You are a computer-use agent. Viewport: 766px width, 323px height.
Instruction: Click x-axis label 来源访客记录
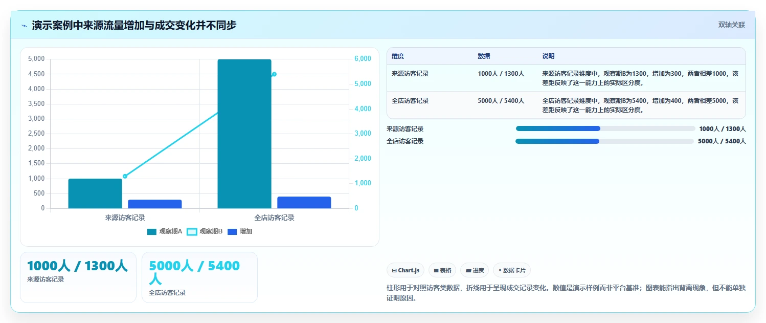tap(125, 218)
